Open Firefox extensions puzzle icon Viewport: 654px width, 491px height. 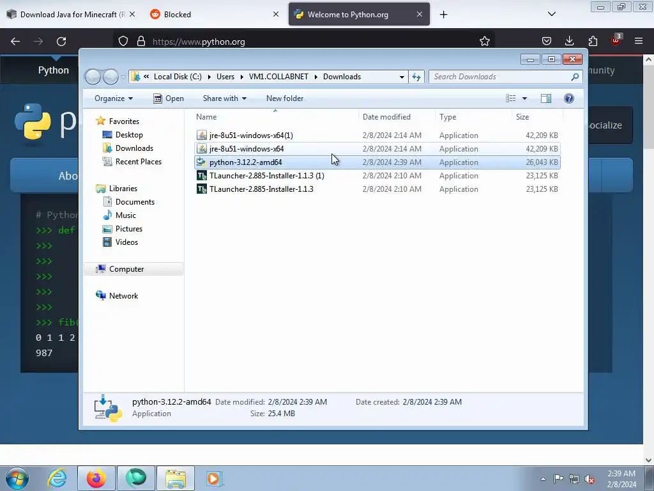tap(593, 41)
